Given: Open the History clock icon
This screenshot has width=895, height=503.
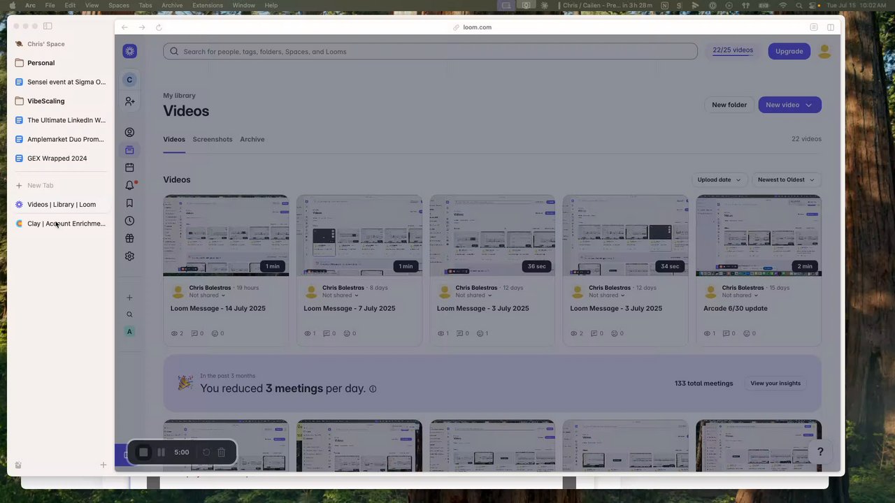Looking at the screenshot, I should point(129,221).
